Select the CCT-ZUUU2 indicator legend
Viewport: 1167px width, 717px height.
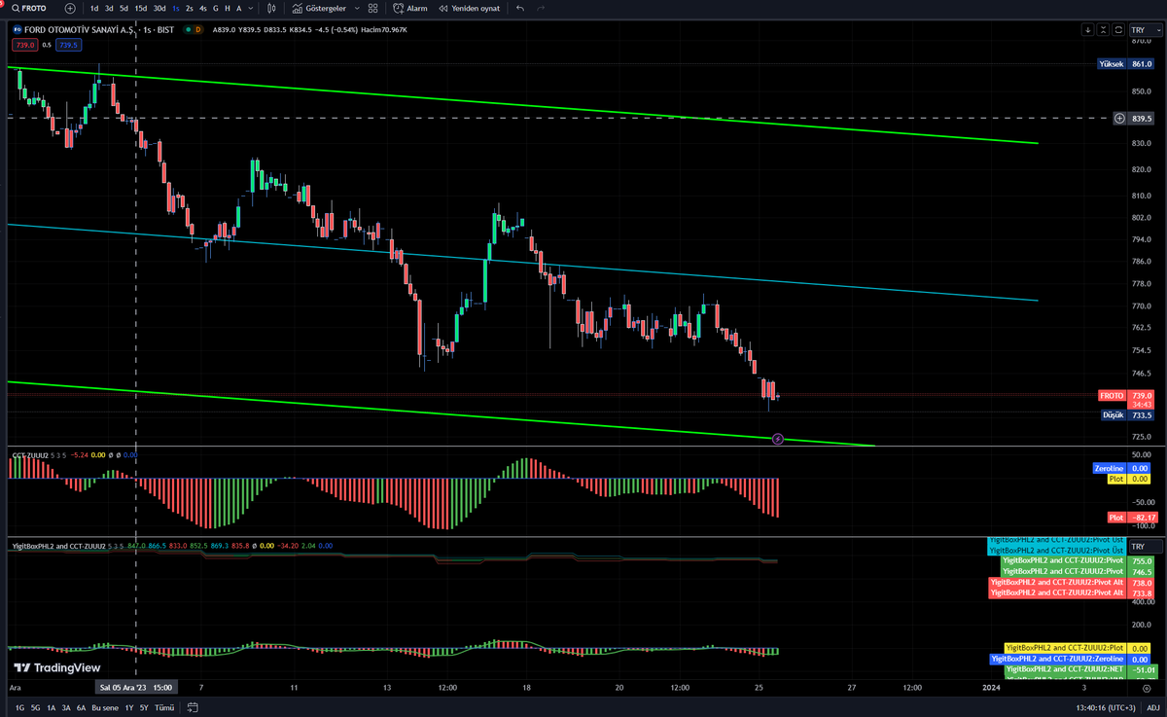[31, 454]
